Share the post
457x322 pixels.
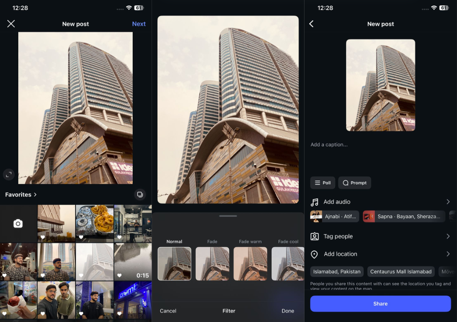(380, 304)
